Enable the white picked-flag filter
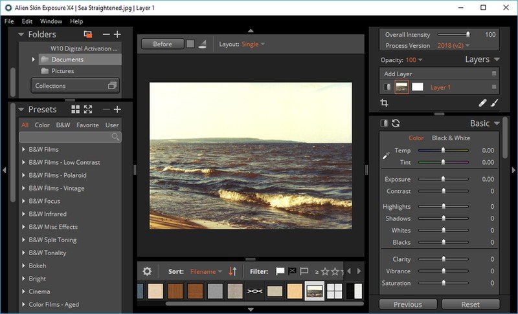 coord(280,272)
